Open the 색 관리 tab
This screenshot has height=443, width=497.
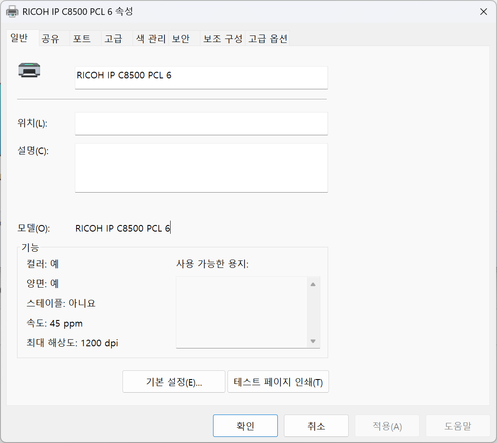click(150, 39)
